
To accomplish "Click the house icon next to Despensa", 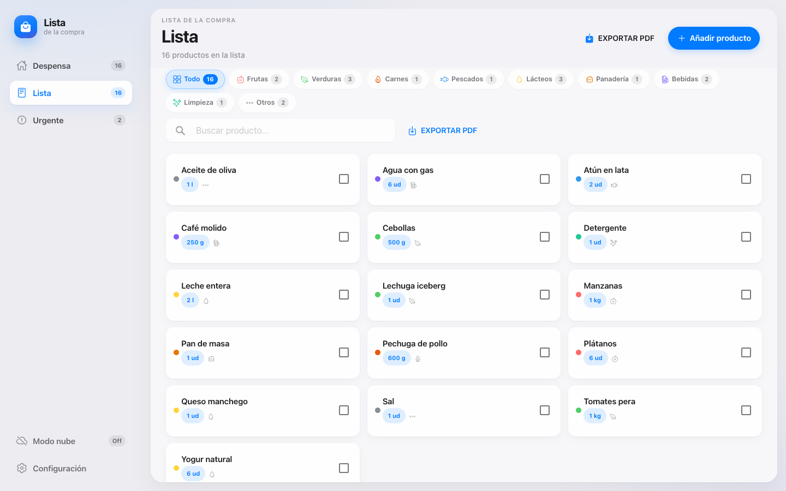I will point(22,65).
